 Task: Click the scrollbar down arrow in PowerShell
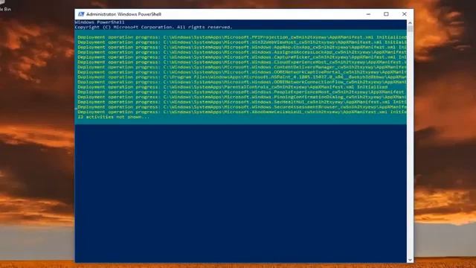[x=410, y=260]
